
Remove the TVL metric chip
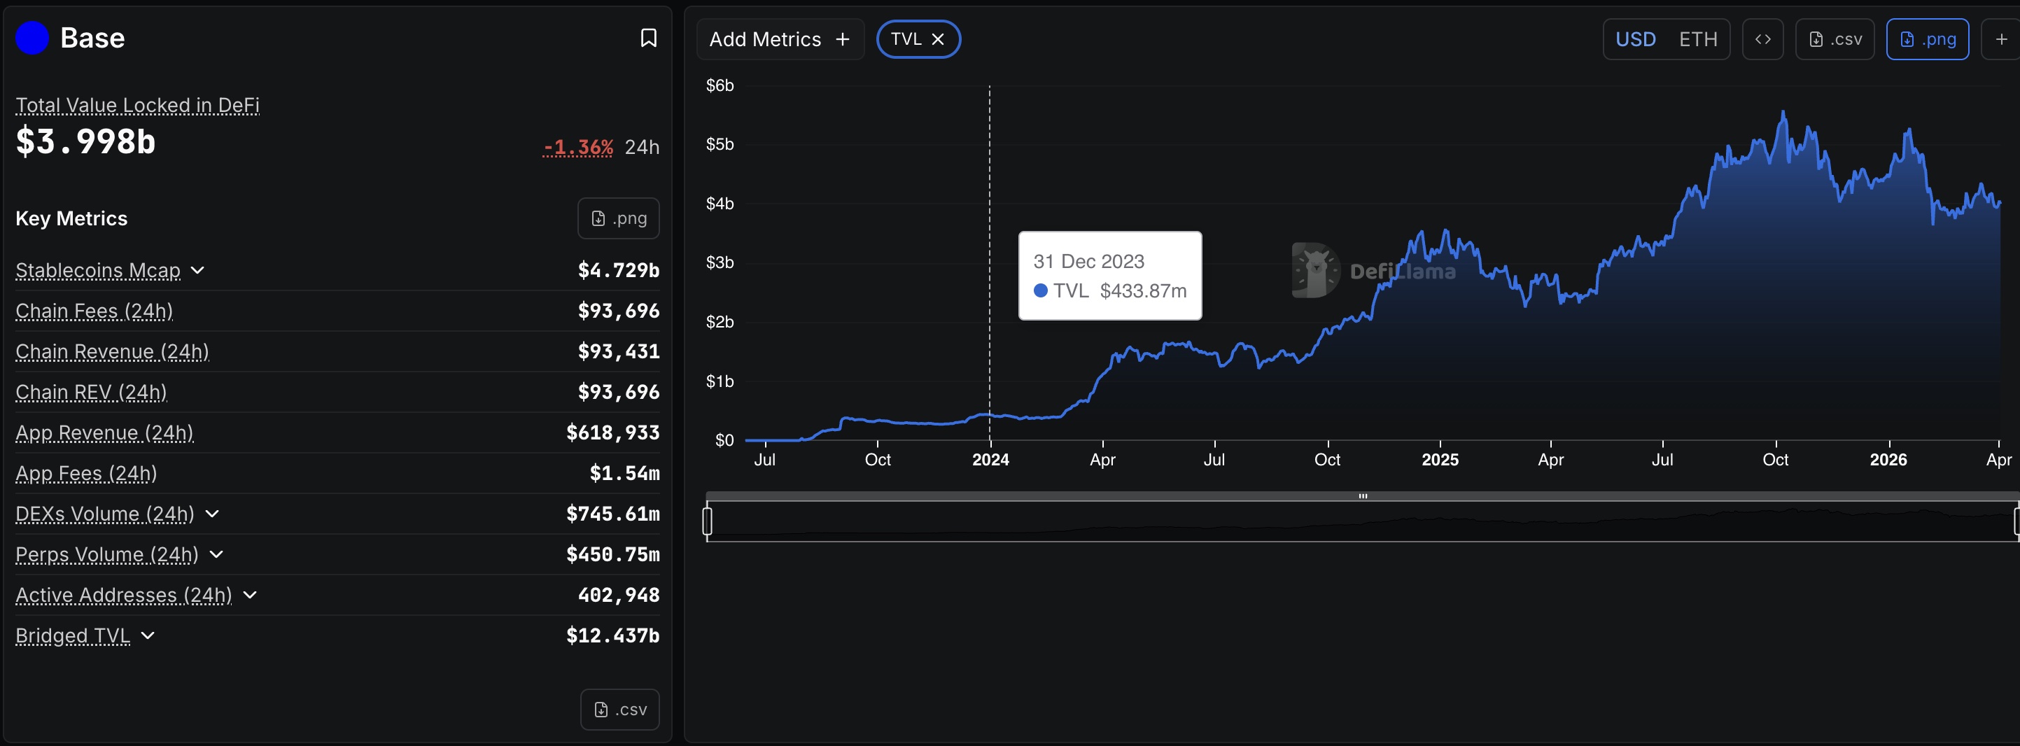point(939,38)
